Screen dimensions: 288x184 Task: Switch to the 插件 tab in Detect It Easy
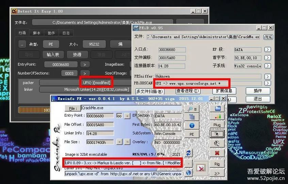51,33
